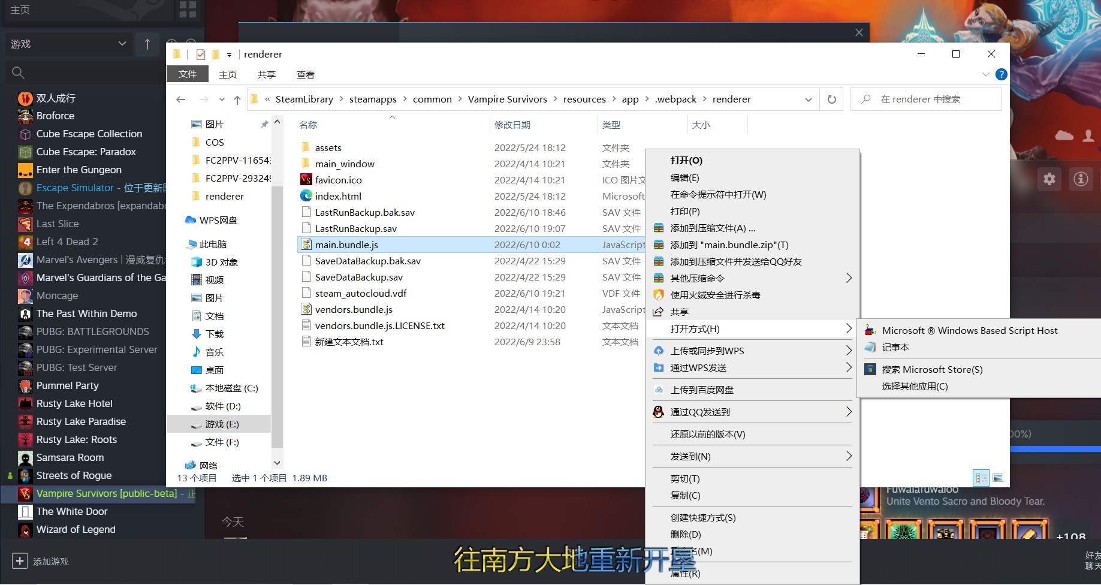Click Steam library sort up-arrow button
Screen dimensions: 1101x585
147,44
